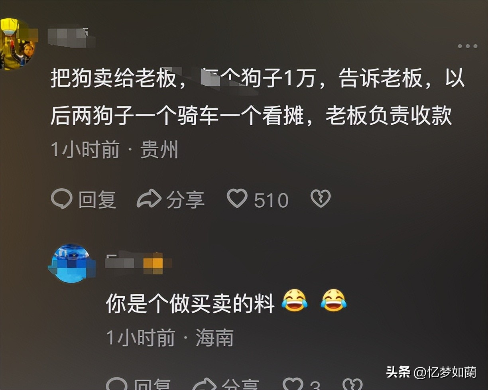The image size is (488, 390).
Task: Like the Hainan reply with heart icon
Action: point(293,384)
